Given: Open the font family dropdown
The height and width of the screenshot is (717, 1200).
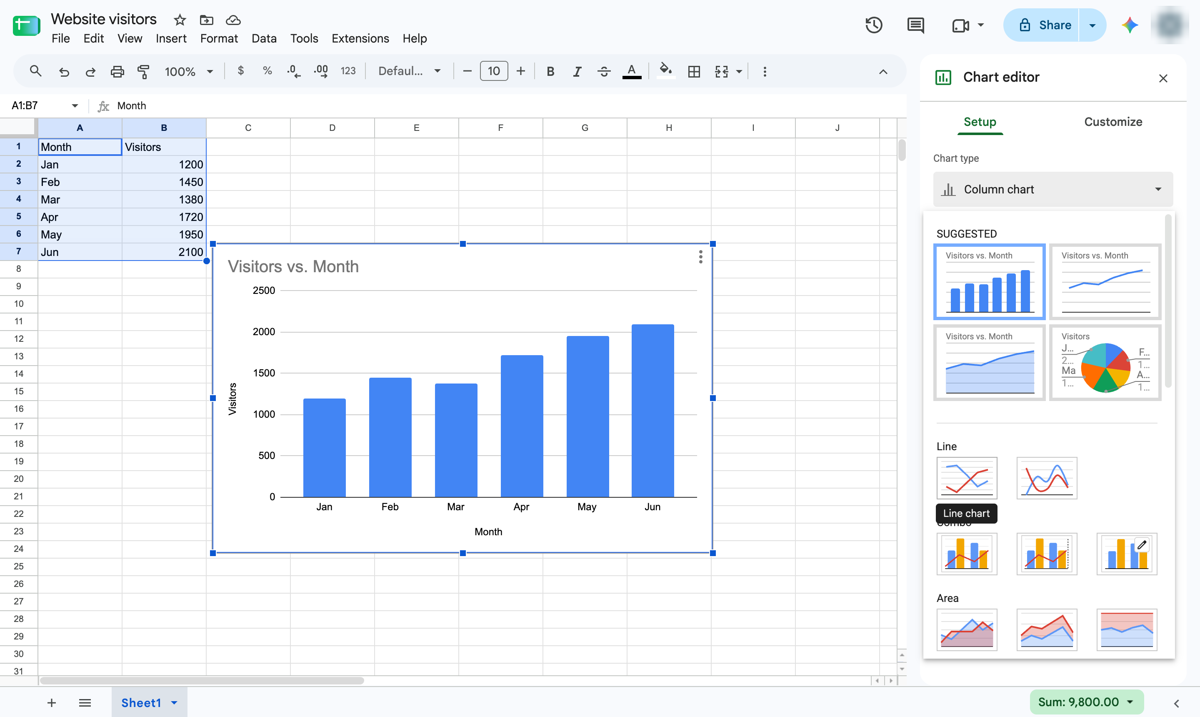Looking at the screenshot, I should [x=409, y=71].
